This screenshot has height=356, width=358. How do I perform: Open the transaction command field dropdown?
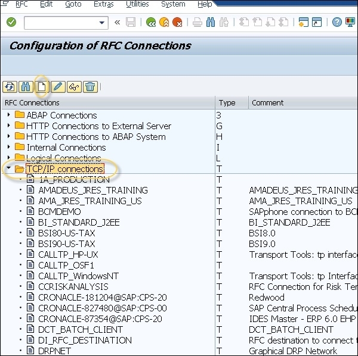[102, 23]
